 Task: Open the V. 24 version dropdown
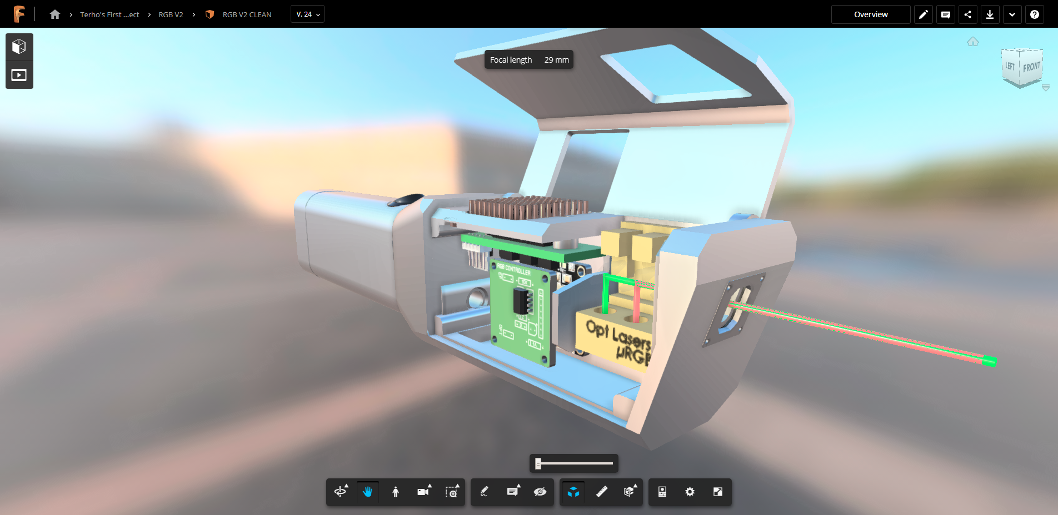pos(307,14)
